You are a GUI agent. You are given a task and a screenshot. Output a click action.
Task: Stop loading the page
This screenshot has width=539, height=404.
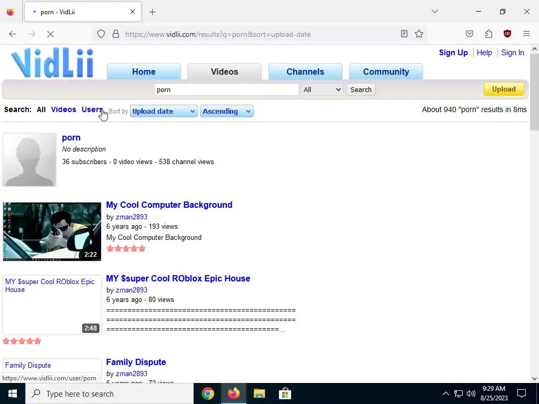[x=50, y=34]
